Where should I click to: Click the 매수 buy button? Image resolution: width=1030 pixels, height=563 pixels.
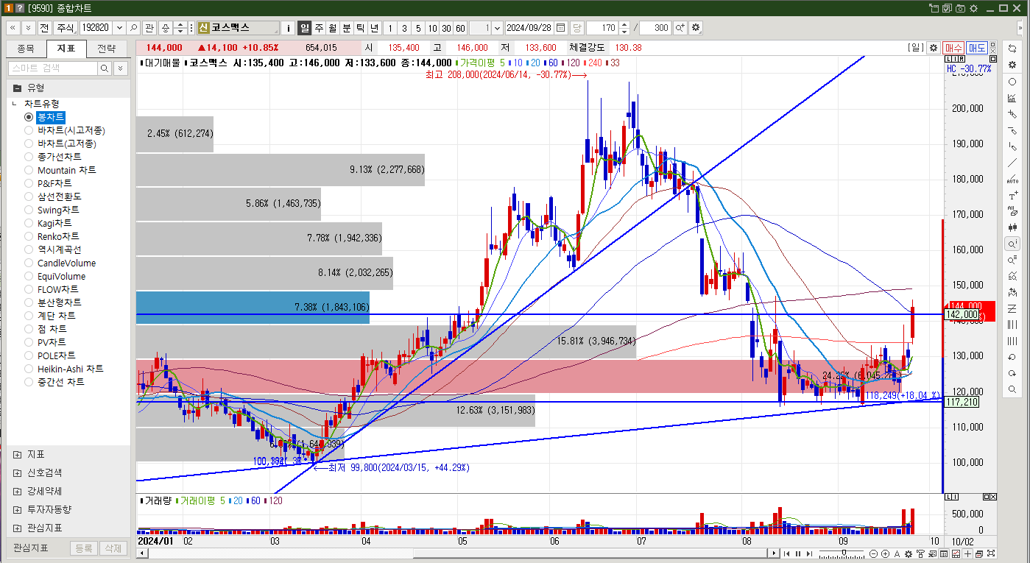pyautogui.click(x=953, y=47)
